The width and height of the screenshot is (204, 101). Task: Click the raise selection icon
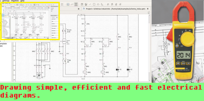point(112,4)
